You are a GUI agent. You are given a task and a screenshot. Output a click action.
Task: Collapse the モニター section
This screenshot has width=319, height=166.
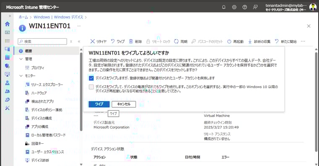(21, 76)
